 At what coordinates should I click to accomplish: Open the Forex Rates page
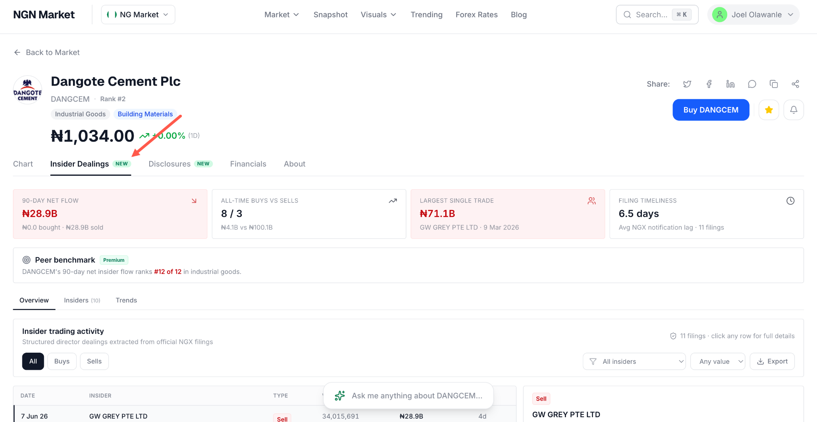click(477, 15)
